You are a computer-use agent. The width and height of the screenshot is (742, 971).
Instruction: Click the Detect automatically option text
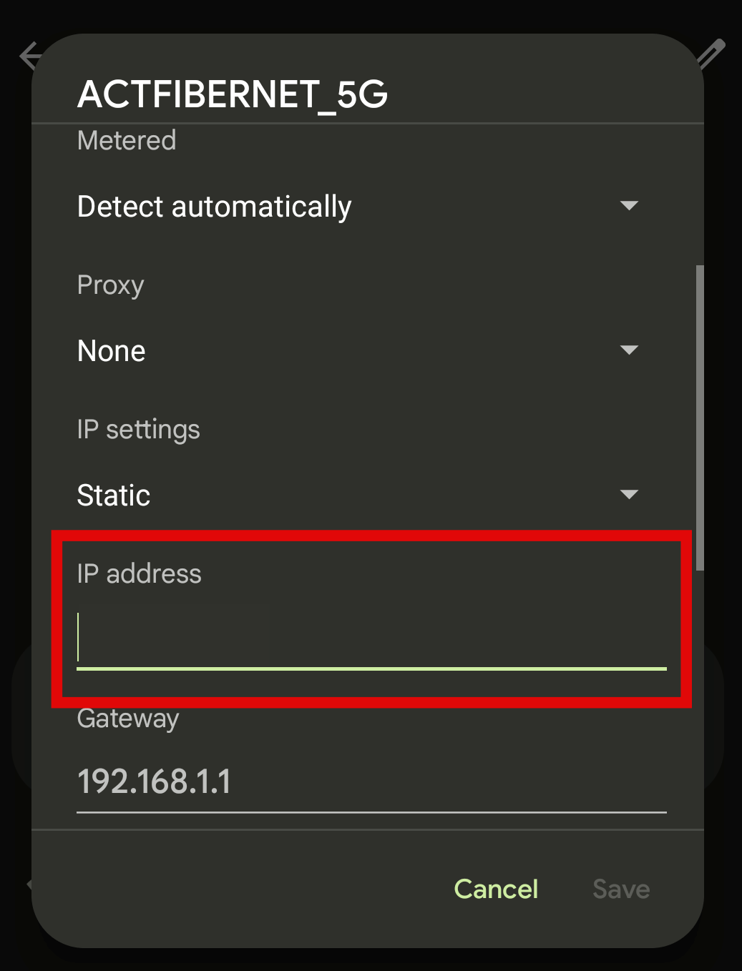click(214, 207)
